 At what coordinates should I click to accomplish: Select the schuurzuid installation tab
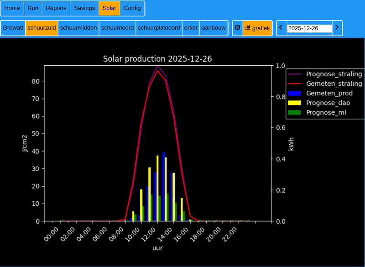coord(42,28)
